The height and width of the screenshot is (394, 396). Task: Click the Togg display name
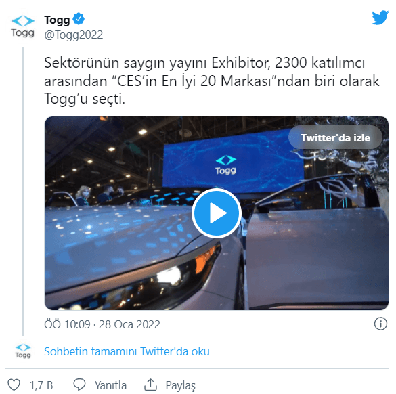point(57,20)
